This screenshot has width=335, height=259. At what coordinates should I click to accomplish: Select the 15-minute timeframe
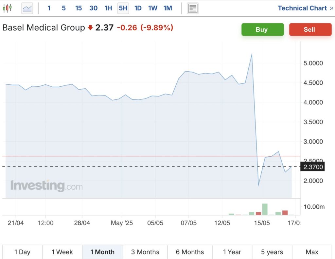pyautogui.click(x=78, y=8)
